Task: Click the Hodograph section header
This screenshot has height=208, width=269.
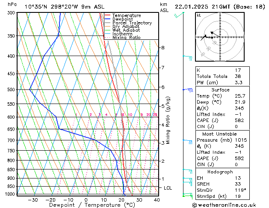Action: click(220, 172)
